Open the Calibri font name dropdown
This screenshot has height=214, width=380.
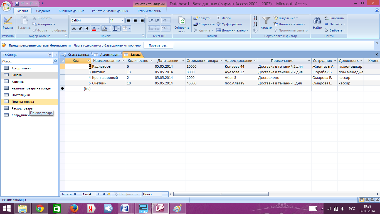(107, 20)
